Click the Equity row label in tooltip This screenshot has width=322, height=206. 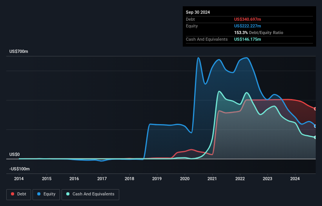(192, 26)
